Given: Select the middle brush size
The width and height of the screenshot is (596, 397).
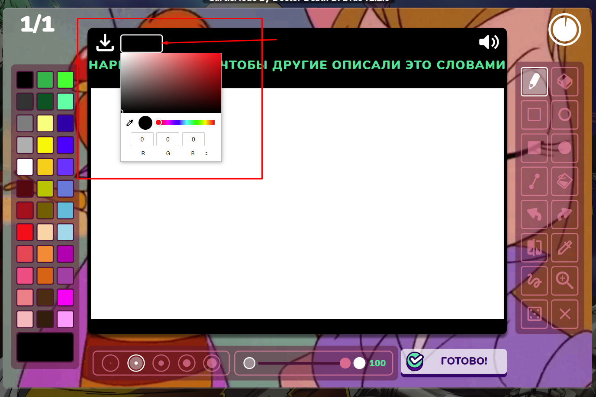Looking at the screenshot, I should pyautogui.click(x=161, y=363).
